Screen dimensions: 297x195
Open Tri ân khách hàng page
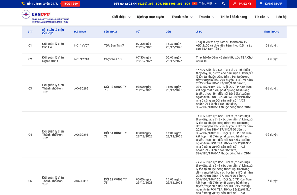[x=233, y=17]
